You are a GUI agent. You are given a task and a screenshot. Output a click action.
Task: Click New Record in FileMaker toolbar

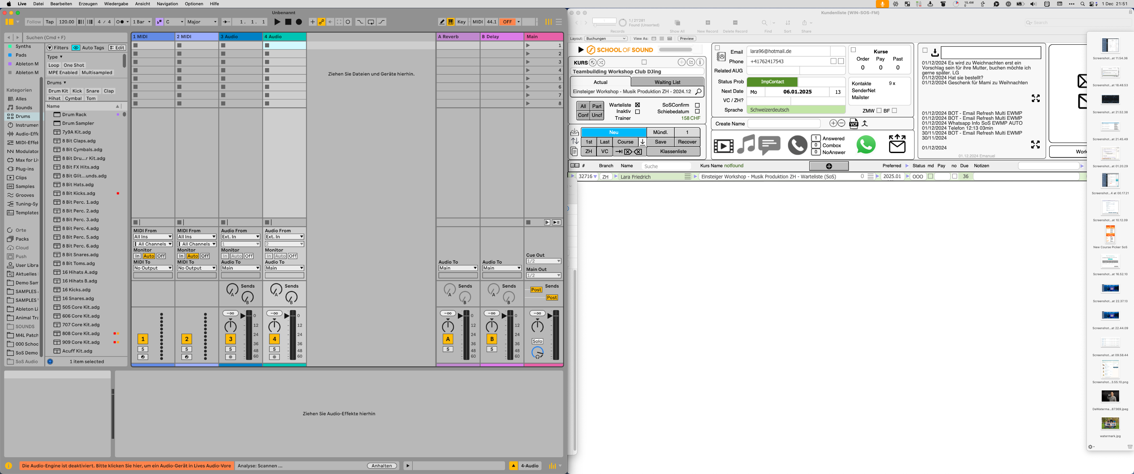pos(707,25)
